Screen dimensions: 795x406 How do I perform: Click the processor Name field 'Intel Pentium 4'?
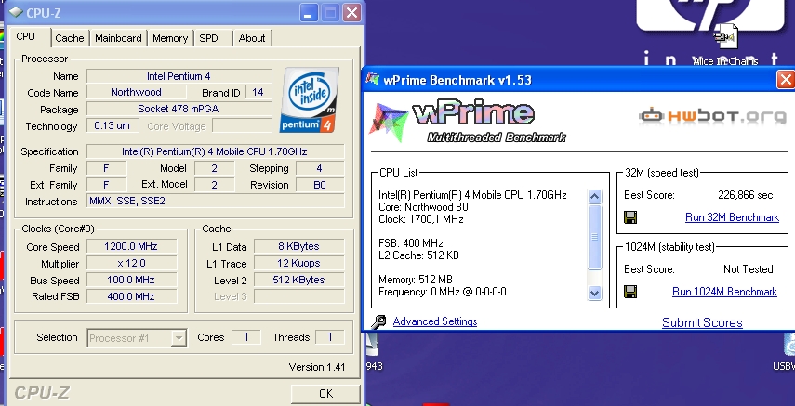(179, 76)
